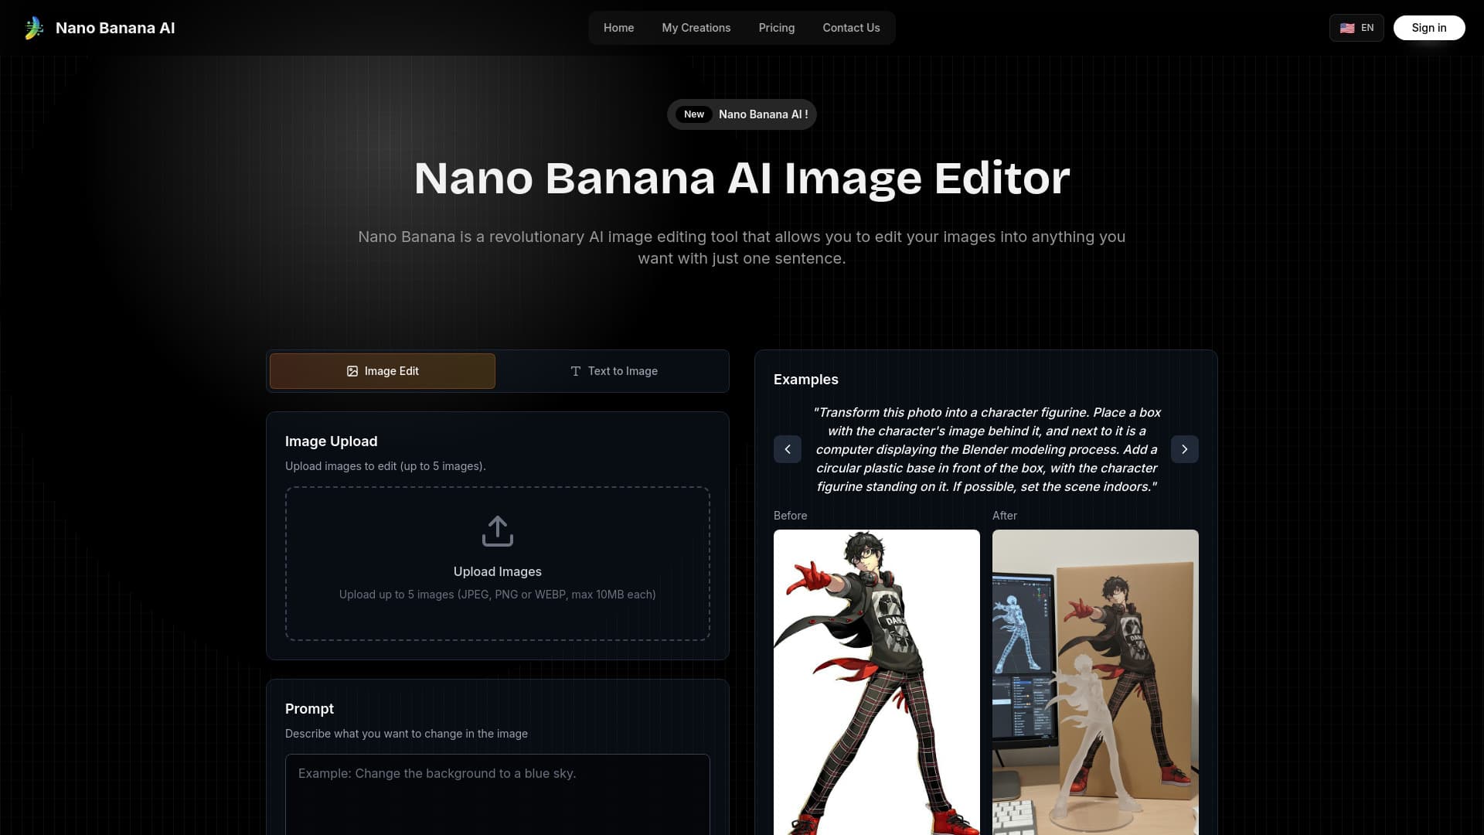Open My Creations
1484x835 pixels.
click(696, 28)
